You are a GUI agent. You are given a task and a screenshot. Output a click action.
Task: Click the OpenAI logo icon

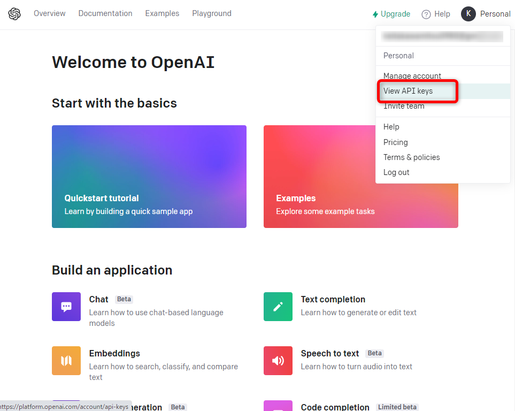pyautogui.click(x=14, y=14)
